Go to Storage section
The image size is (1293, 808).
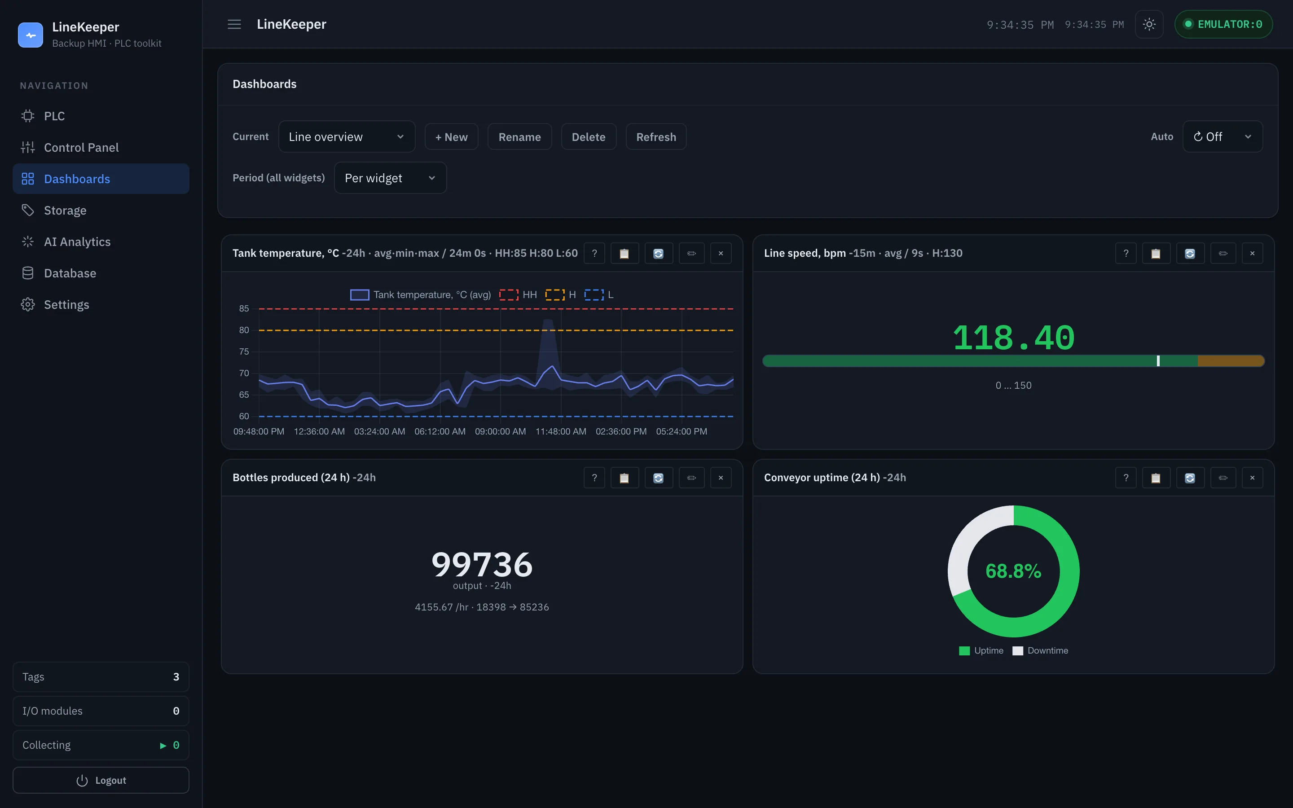pos(101,211)
